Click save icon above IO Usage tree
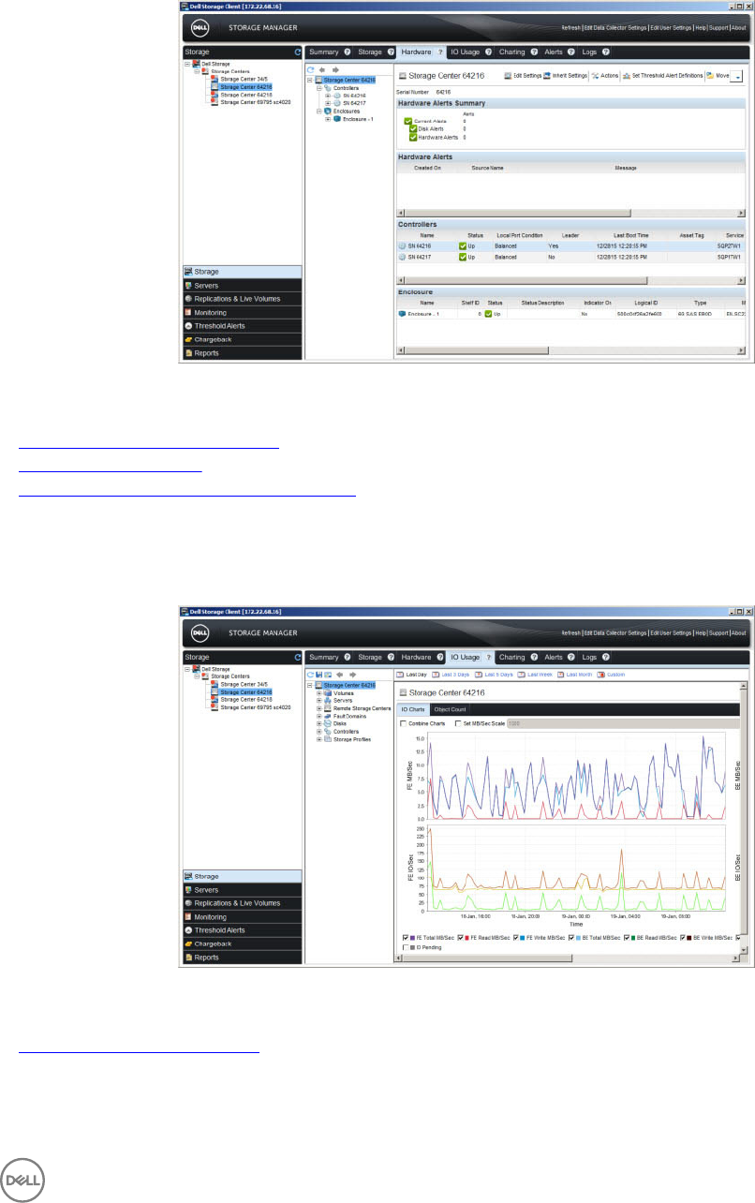 click(319, 674)
